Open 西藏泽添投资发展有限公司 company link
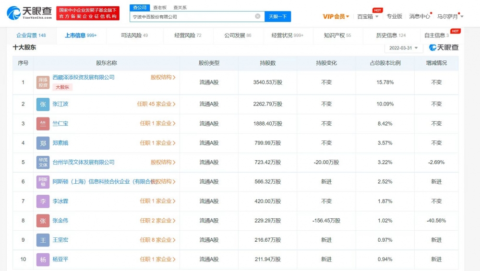This screenshot has height=271, width=480. (84, 77)
